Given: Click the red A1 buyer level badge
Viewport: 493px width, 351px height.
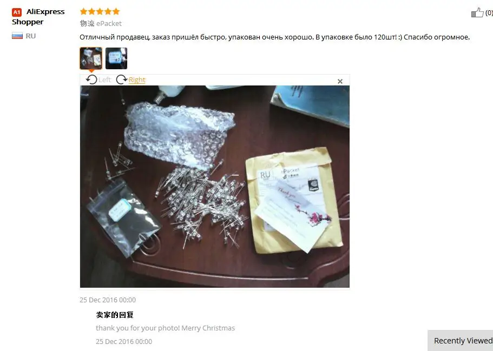Looking at the screenshot, I should tap(17, 12).
